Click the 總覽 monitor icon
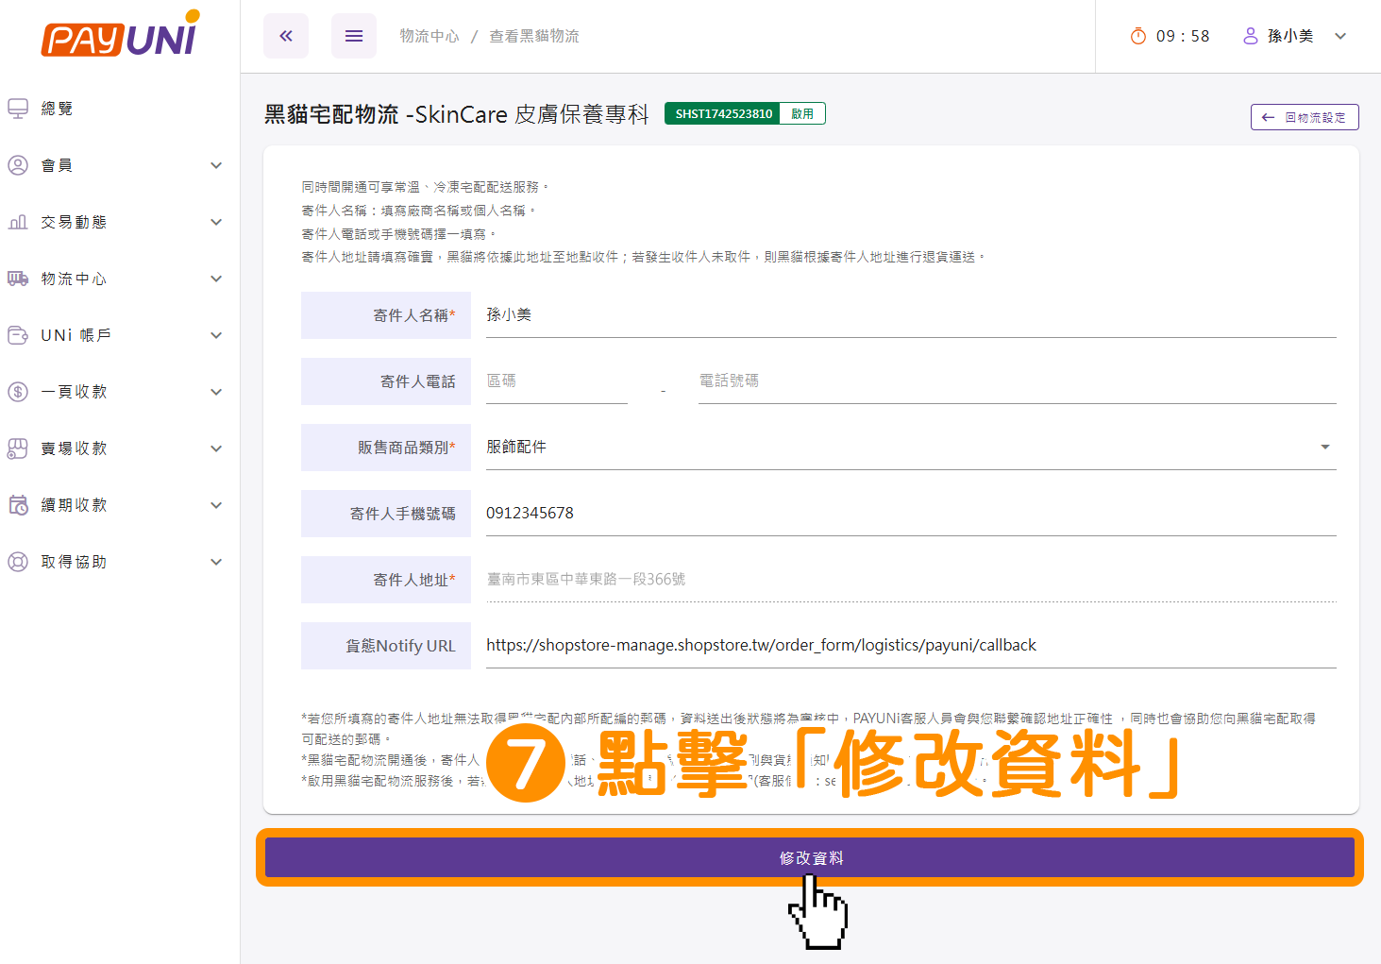The height and width of the screenshot is (964, 1381). pos(18,109)
